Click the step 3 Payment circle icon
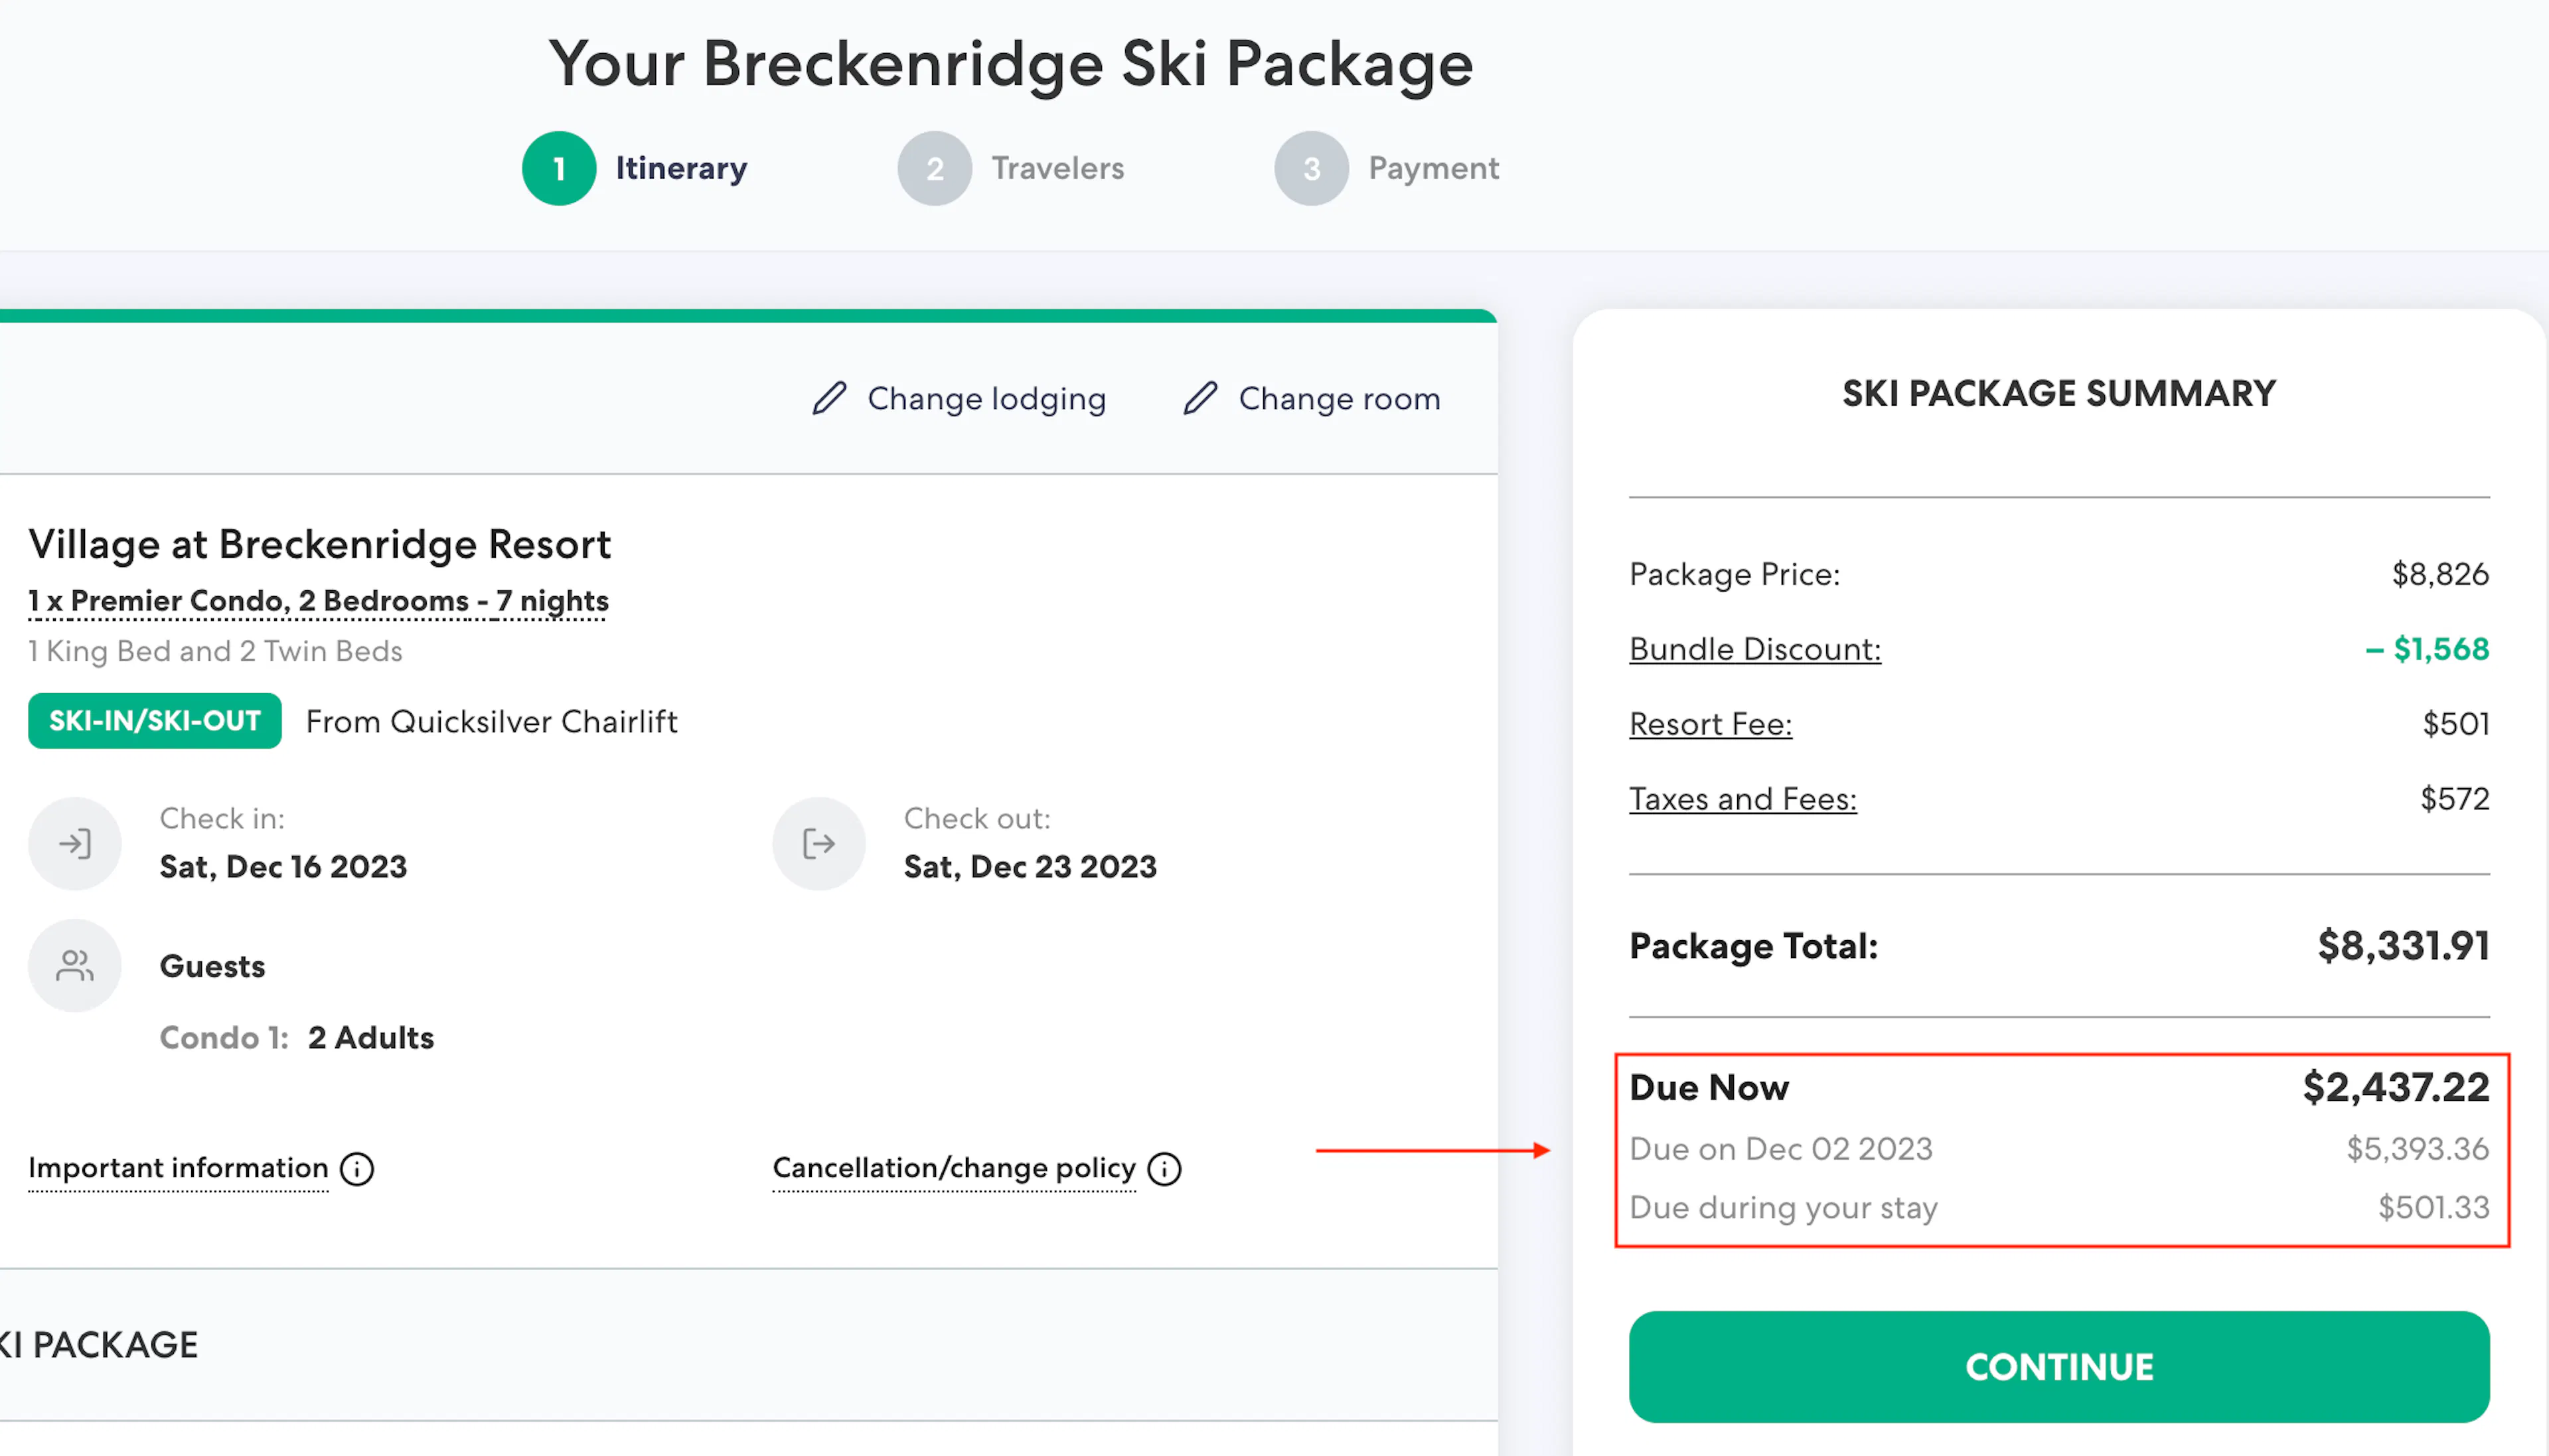2549x1456 pixels. (x=1312, y=167)
